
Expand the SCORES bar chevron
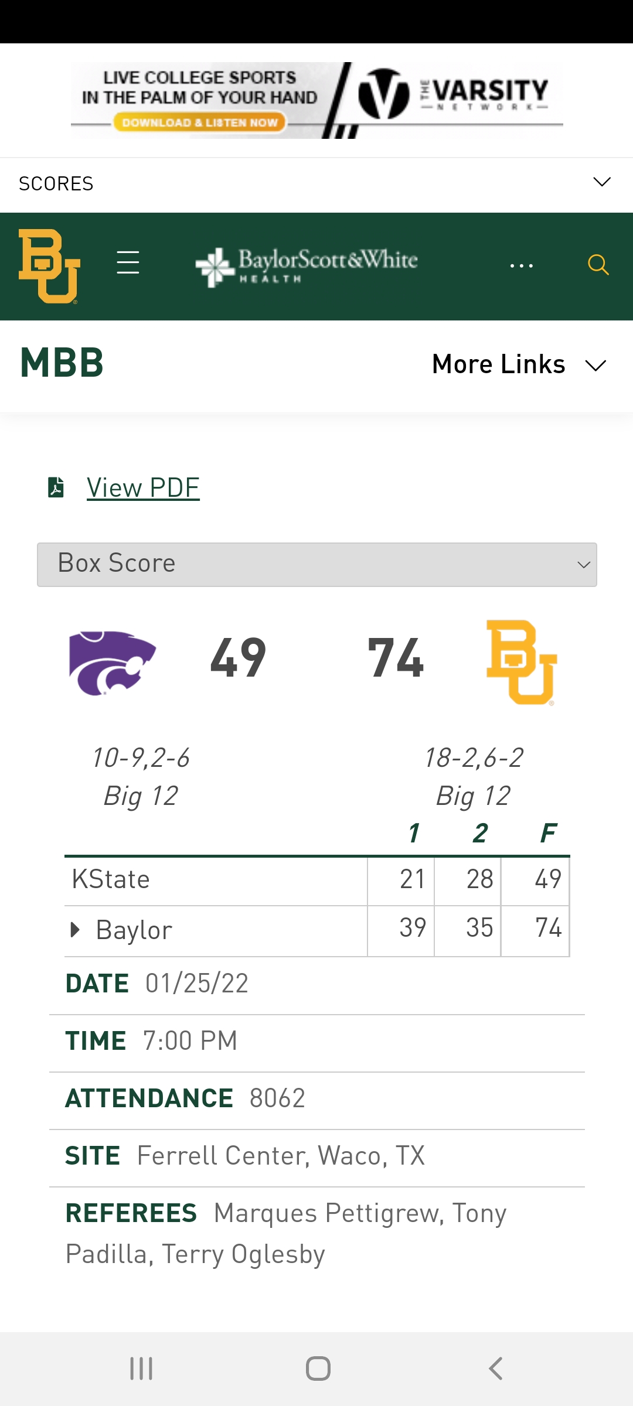[x=602, y=182]
